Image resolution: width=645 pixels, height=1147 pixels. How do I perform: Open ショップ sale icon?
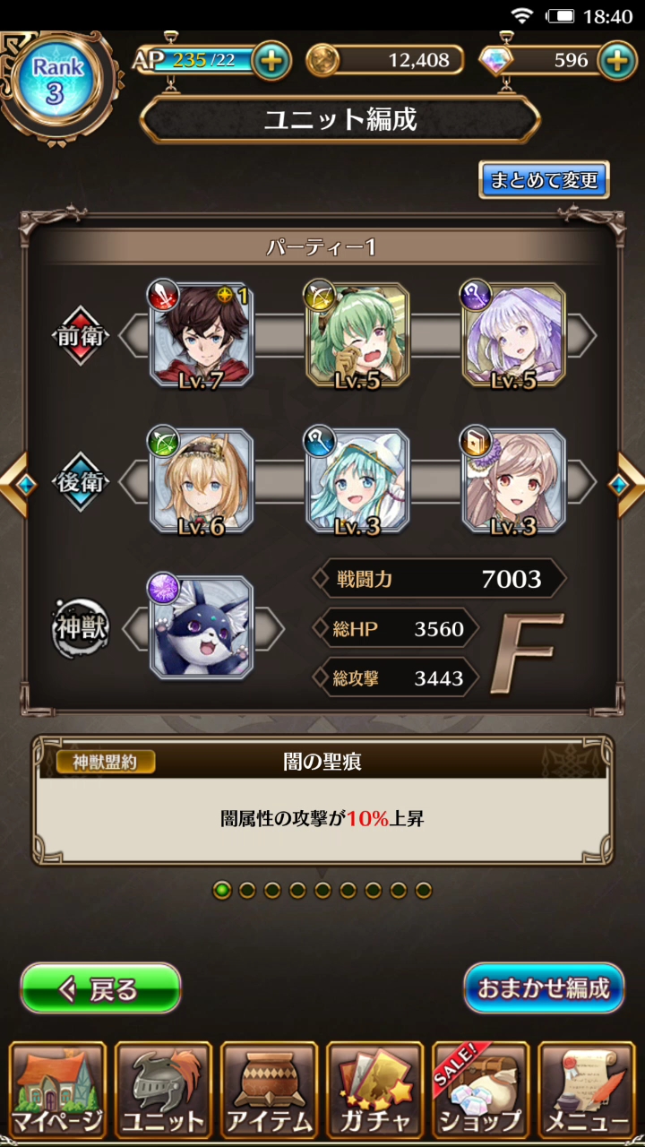tap(481, 1090)
